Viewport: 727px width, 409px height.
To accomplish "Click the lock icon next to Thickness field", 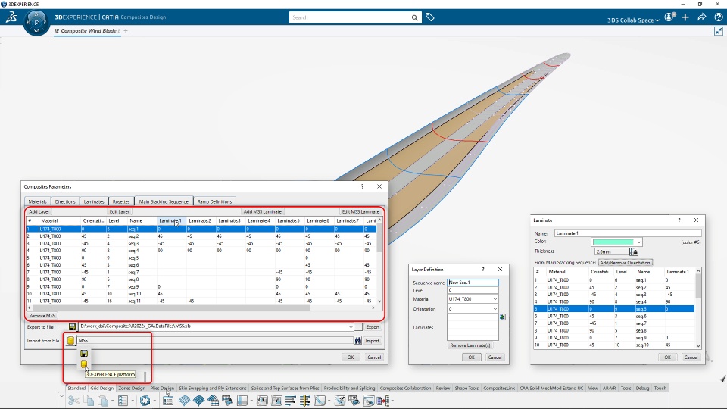I will click(635, 251).
